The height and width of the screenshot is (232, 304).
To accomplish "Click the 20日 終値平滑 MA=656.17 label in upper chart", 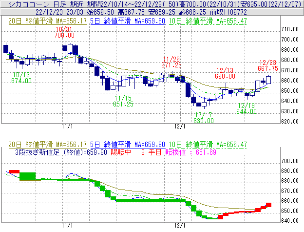I will tap(48, 21).
